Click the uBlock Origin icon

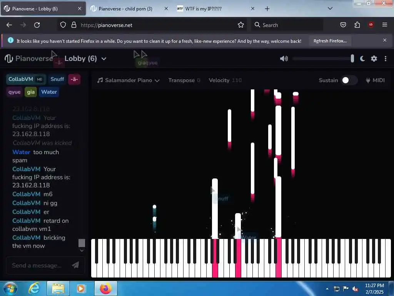coord(371,25)
